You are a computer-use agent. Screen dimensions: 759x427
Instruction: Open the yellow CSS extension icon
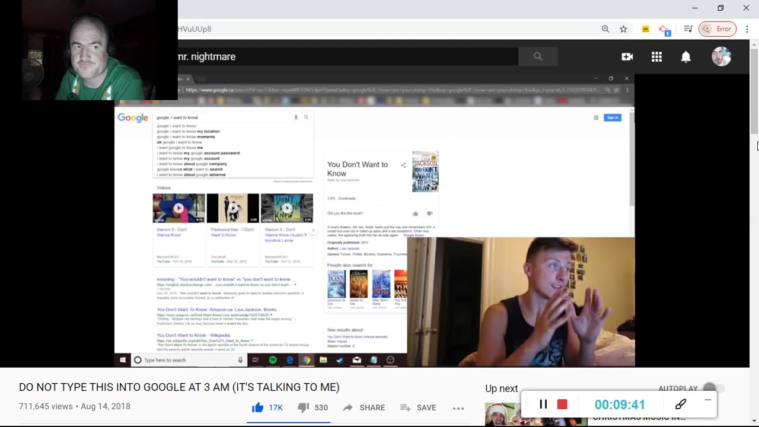pyautogui.click(x=646, y=29)
